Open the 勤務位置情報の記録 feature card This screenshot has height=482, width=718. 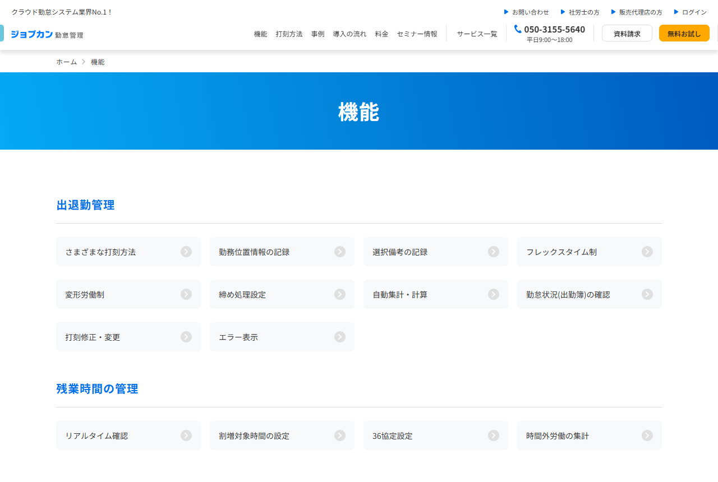click(x=282, y=252)
